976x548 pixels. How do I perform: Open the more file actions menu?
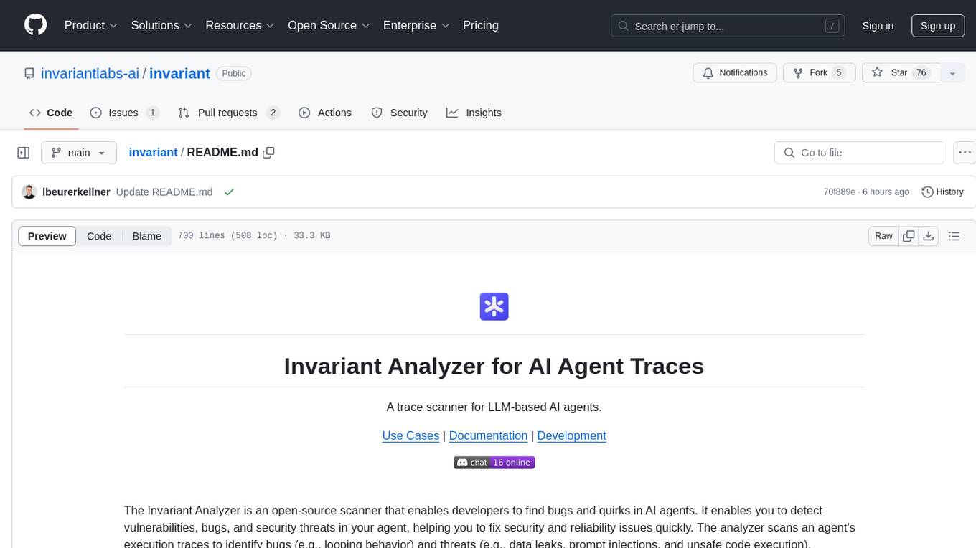click(x=965, y=153)
